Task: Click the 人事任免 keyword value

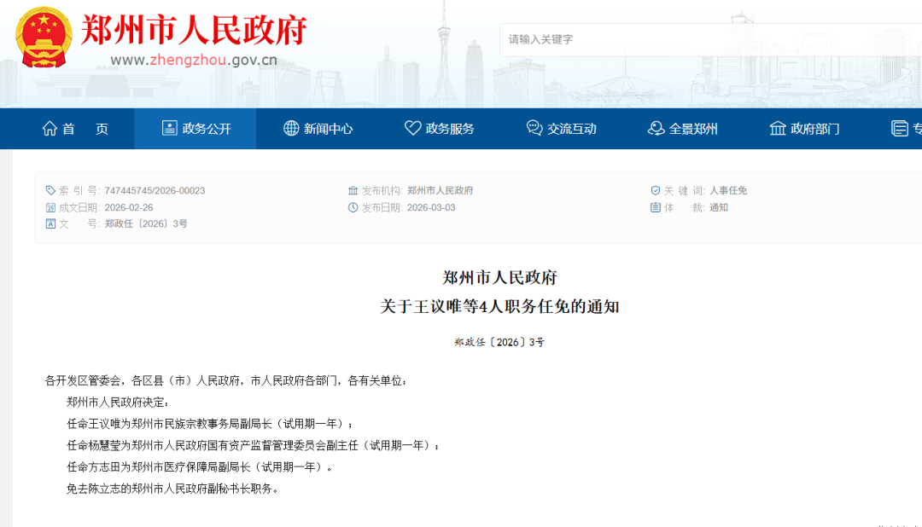Action: 728,191
